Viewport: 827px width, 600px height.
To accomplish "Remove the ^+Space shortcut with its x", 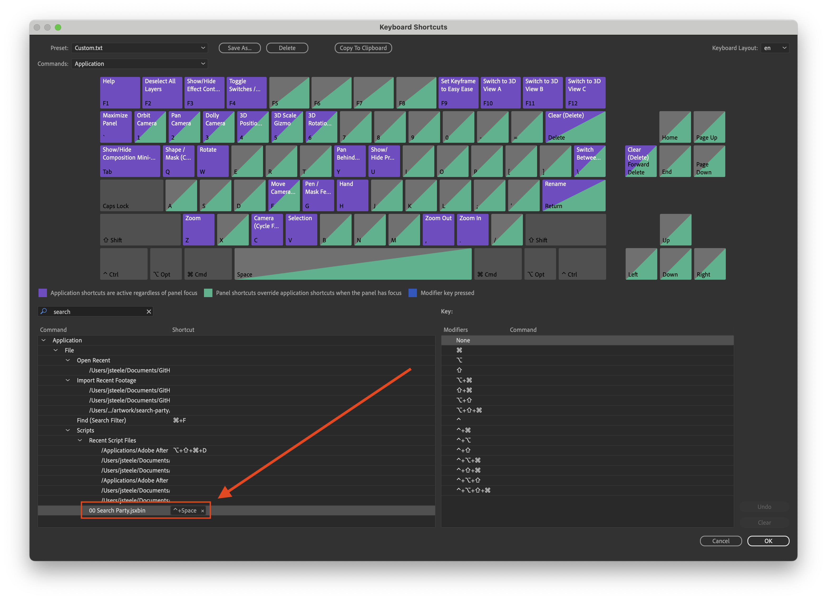I will pyautogui.click(x=203, y=511).
